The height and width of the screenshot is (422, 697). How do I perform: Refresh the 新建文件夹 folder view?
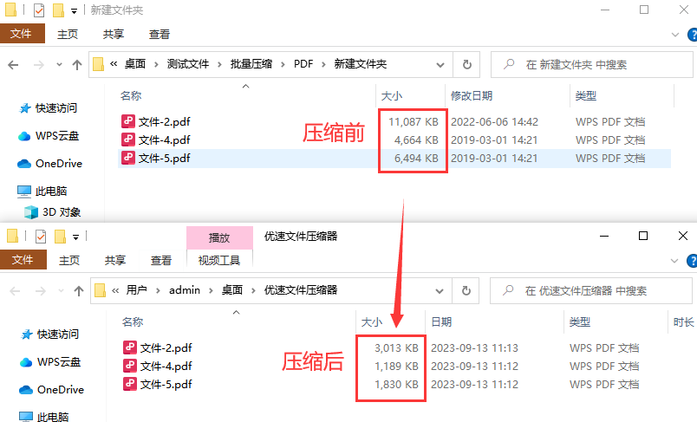pyautogui.click(x=466, y=65)
